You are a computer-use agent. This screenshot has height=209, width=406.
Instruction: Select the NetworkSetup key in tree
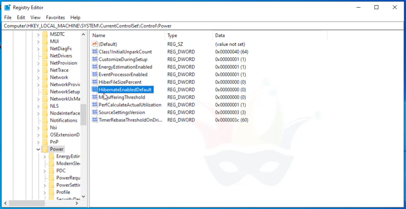point(65,92)
